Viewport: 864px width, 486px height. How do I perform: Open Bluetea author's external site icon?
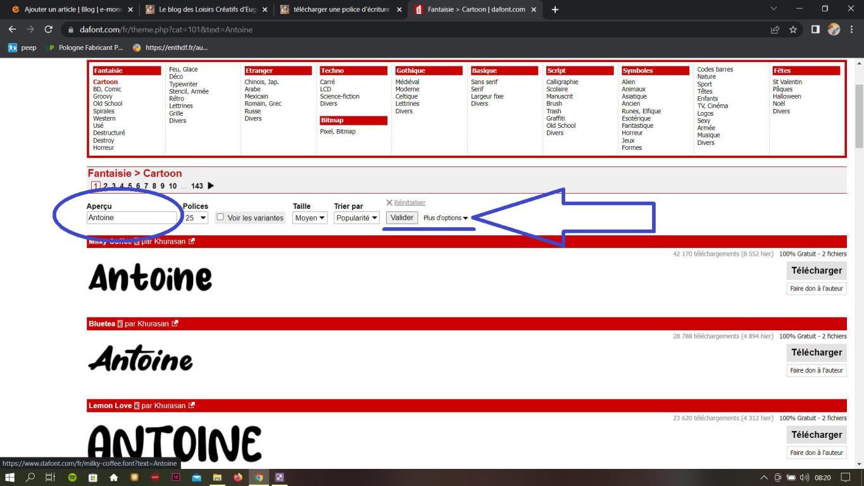(x=175, y=323)
